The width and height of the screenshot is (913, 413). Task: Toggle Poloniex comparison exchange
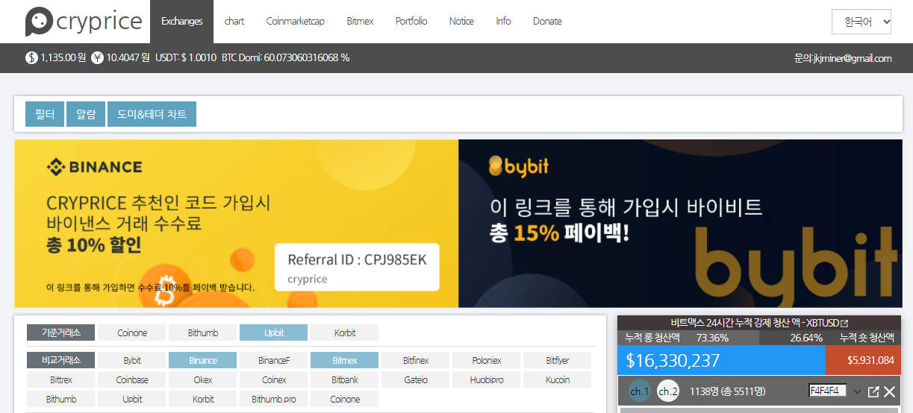pyautogui.click(x=487, y=360)
